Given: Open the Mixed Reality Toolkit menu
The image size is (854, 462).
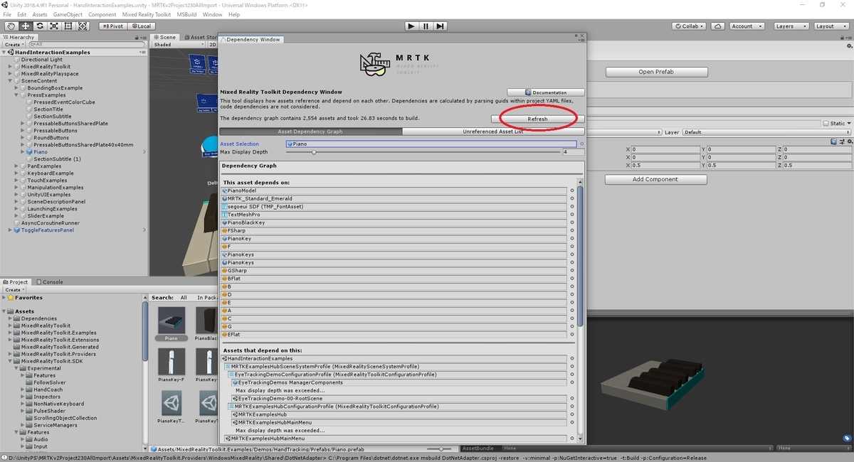Looking at the screenshot, I should pos(147,14).
